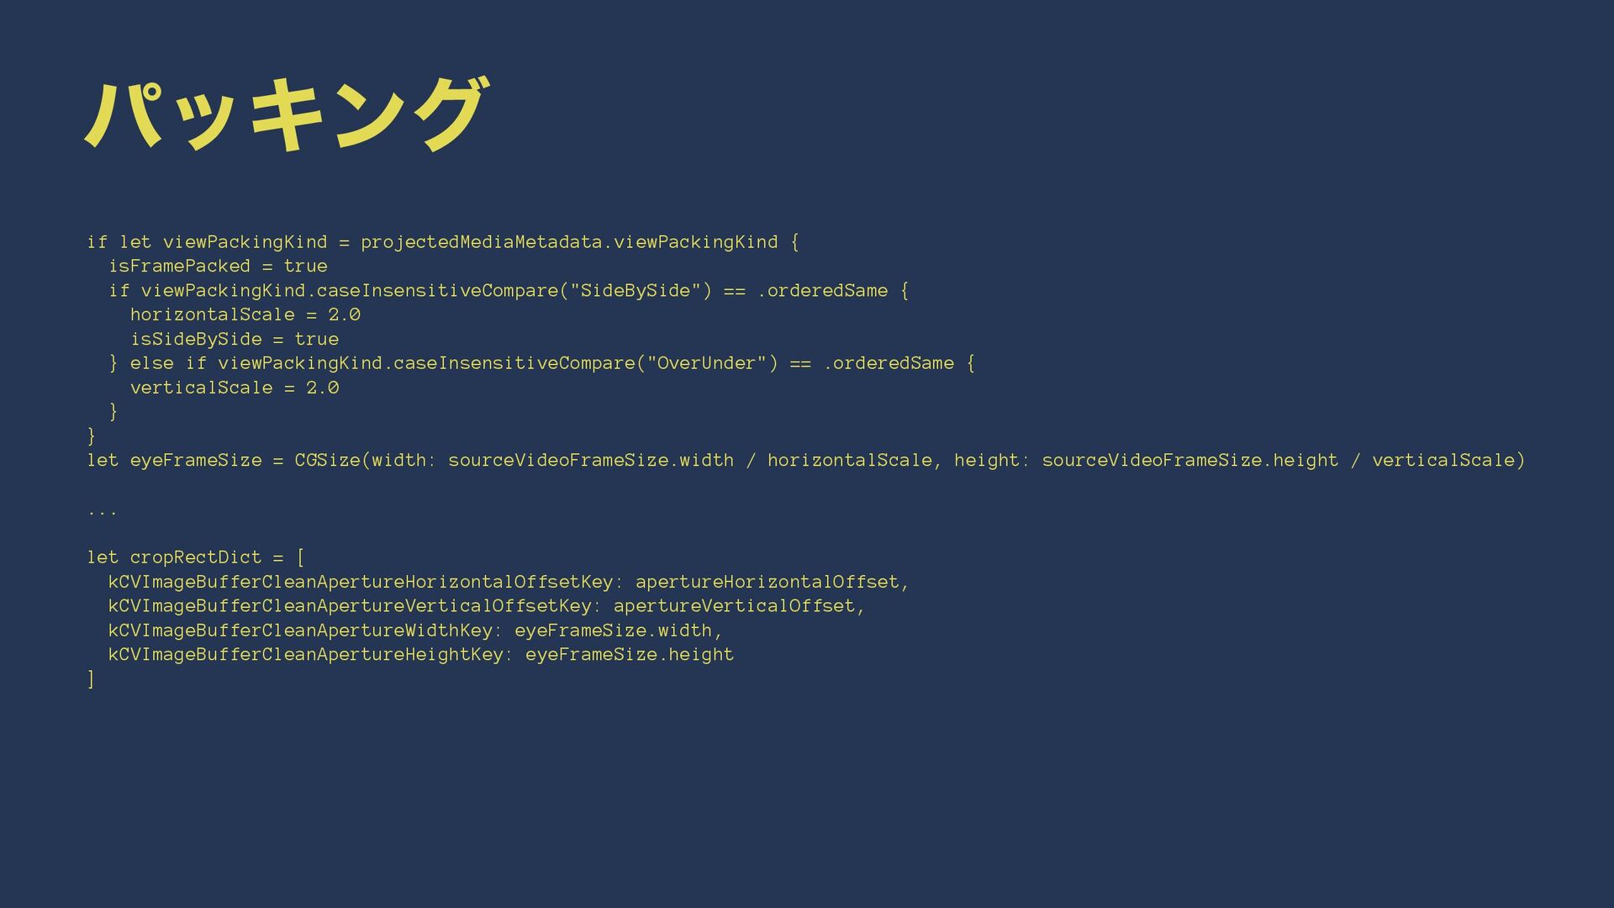Click the apertureHorizontalOffset value
The height and width of the screenshot is (908, 1614).
pyautogui.click(x=767, y=582)
